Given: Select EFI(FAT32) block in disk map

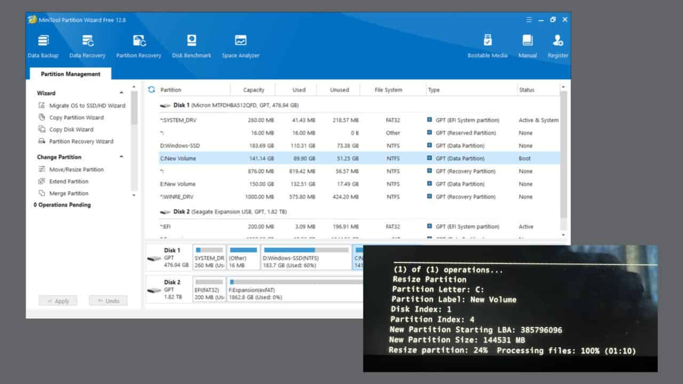Looking at the screenshot, I should tap(209, 289).
